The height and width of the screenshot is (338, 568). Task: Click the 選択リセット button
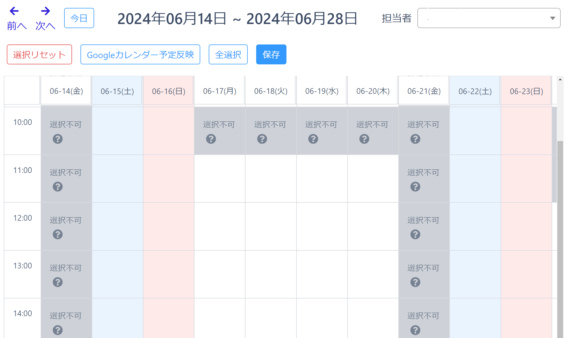[39, 55]
